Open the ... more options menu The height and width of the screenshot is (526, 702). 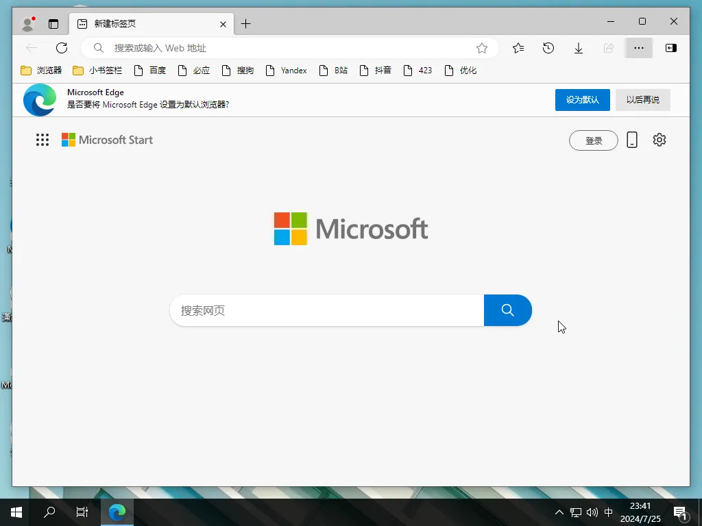point(638,48)
